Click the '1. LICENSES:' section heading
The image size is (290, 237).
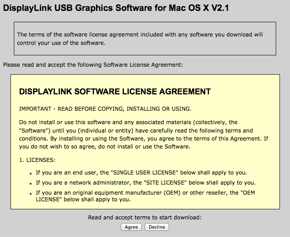[37, 160]
